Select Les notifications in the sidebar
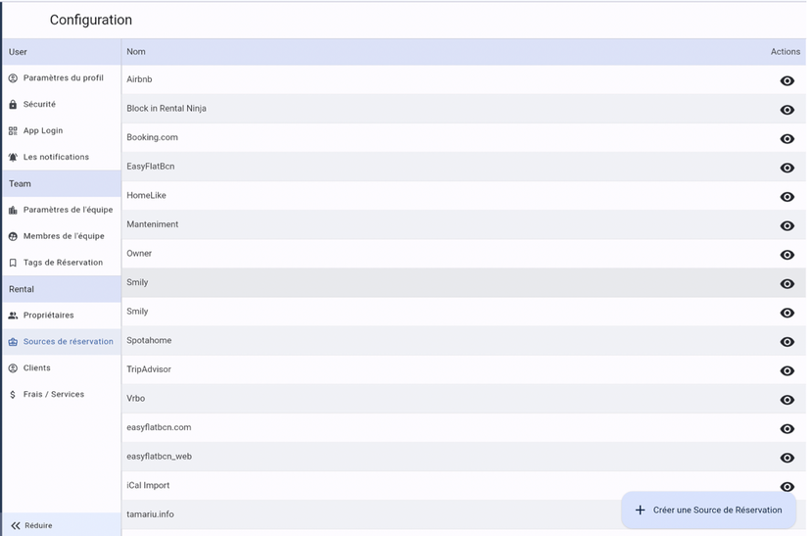 tap(62, 158)
